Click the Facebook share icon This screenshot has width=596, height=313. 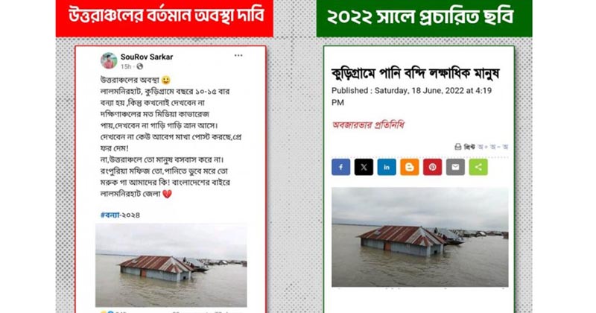(x=340, y=167)
